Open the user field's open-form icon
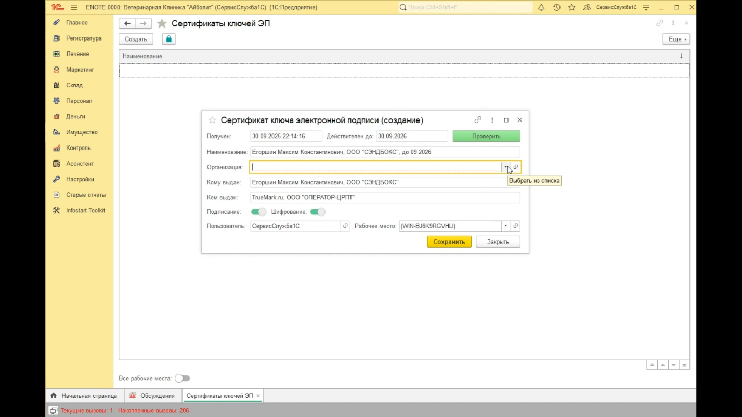Screen dimensions: 742x417 click(345, 226)
